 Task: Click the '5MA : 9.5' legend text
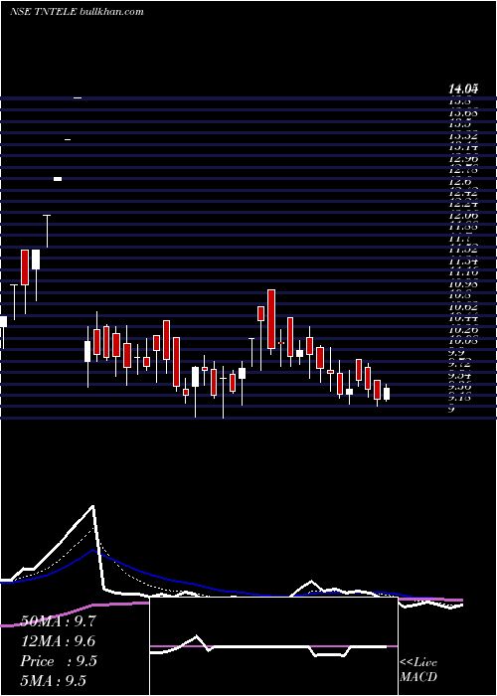tap(54, 680)
